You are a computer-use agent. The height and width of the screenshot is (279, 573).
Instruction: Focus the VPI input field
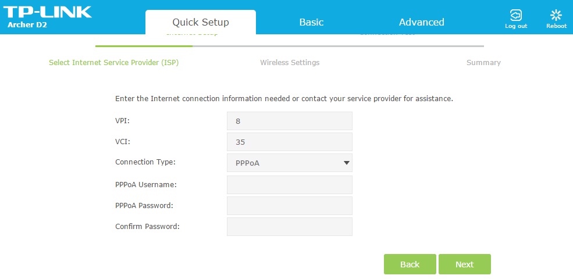point(290,121)
